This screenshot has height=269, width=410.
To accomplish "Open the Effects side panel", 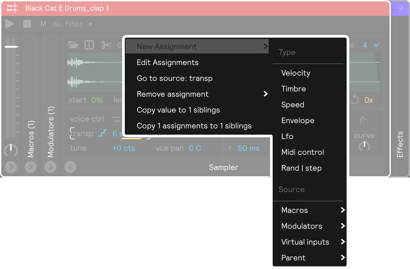I will click(x=400, y=144).
